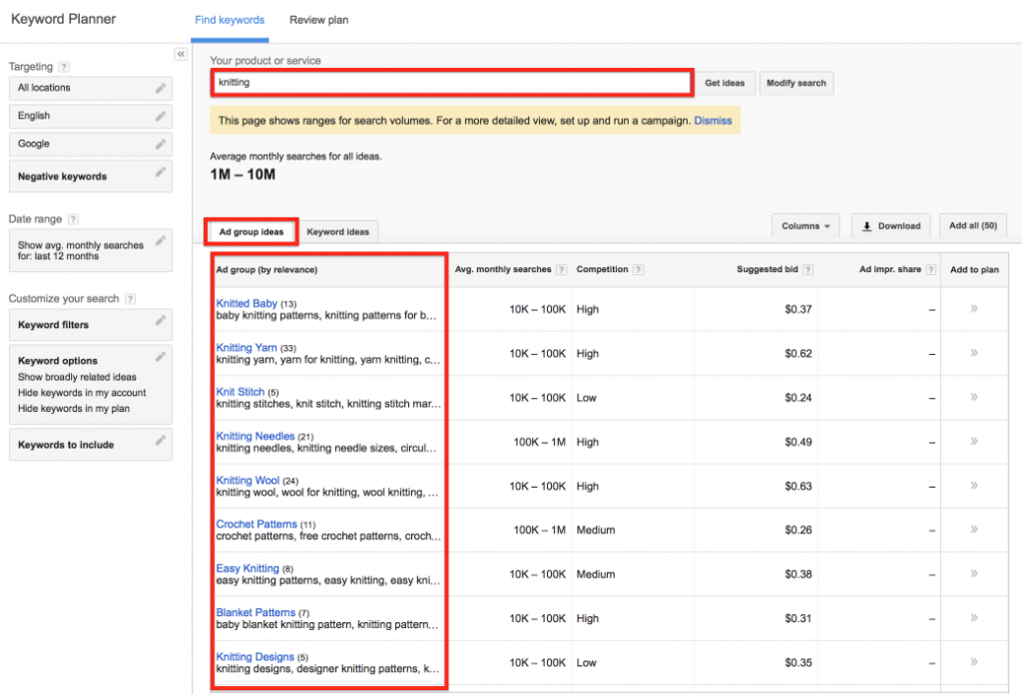
Task: Click the pencil icon next to Google
Action: (x=161, y=144)
